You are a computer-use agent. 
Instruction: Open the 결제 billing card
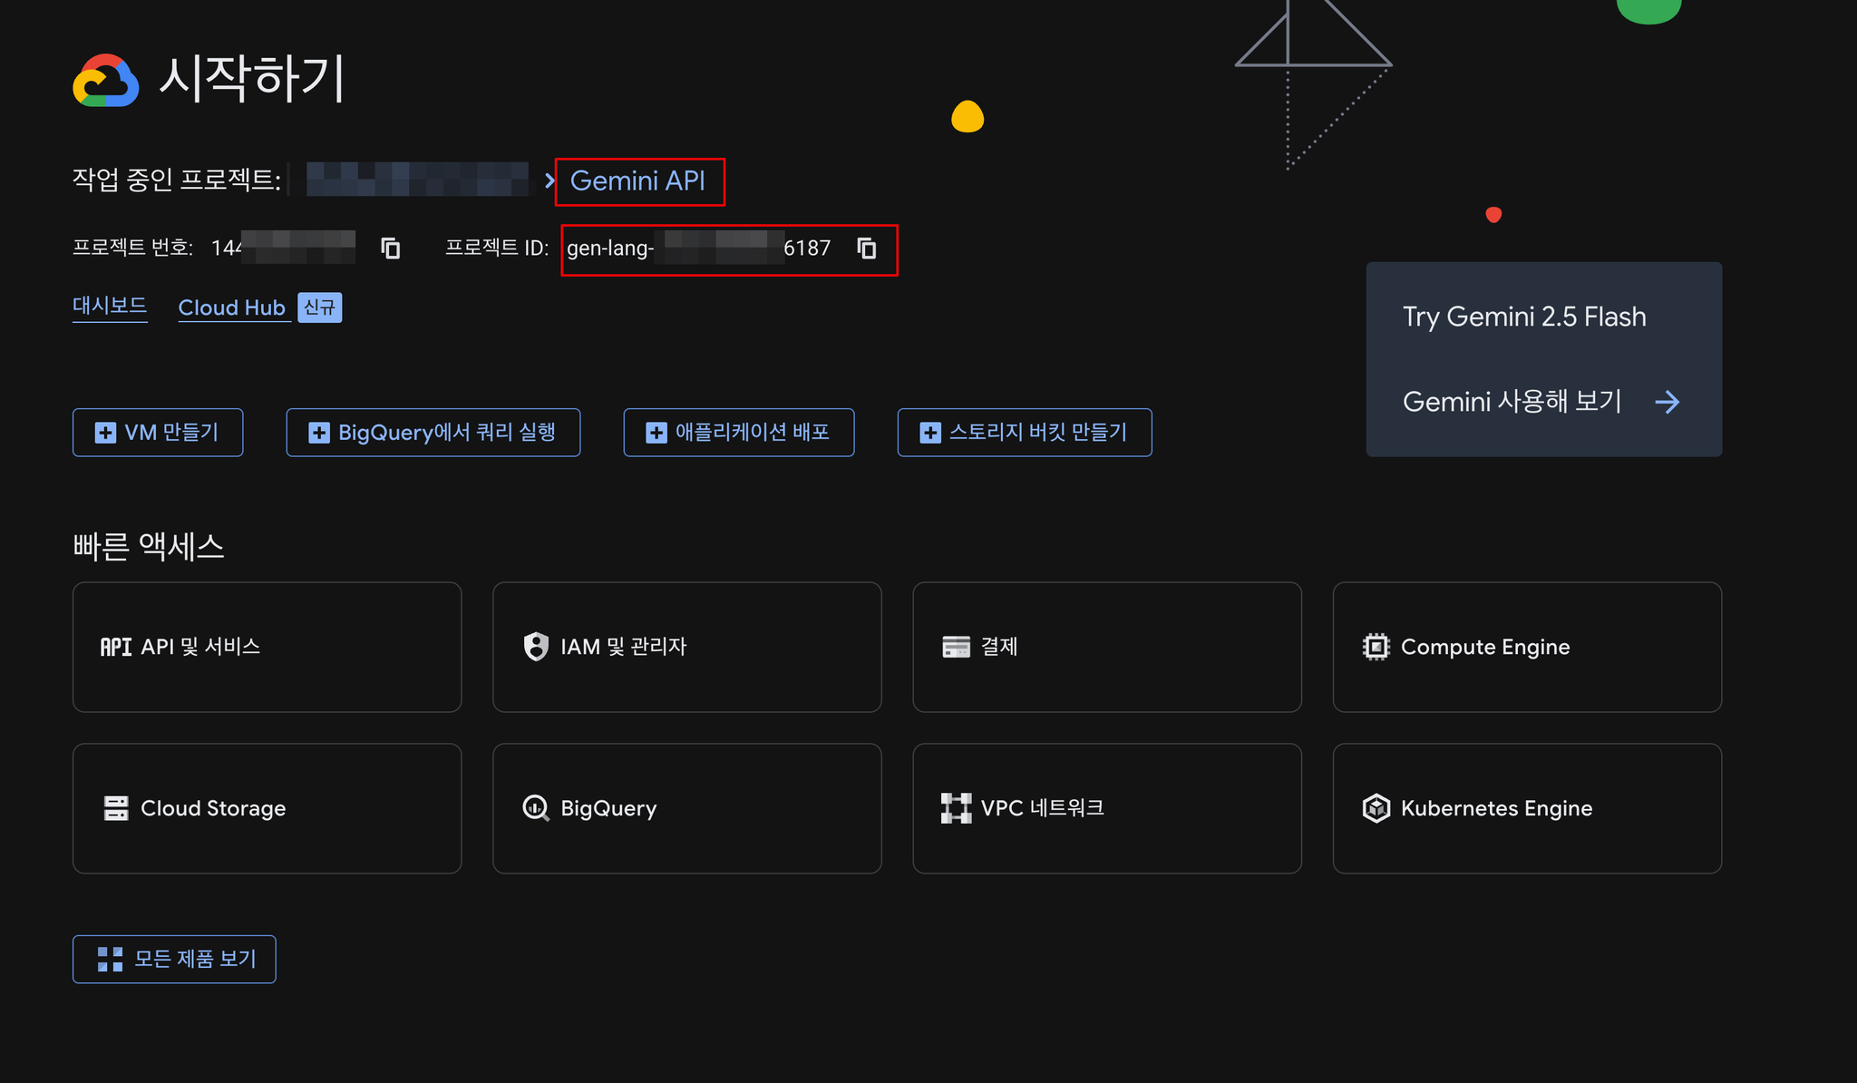coord(1107,647)
